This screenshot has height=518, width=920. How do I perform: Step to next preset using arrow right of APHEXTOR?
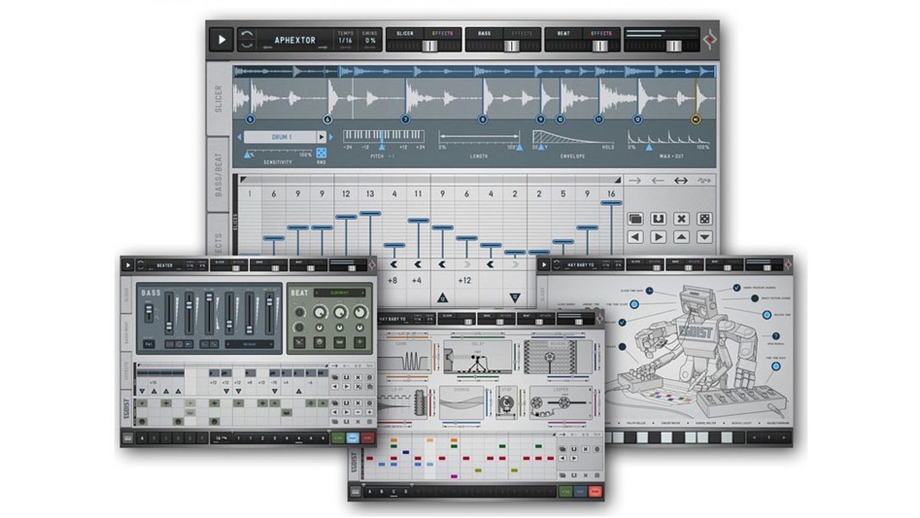(x=322, y=48)
